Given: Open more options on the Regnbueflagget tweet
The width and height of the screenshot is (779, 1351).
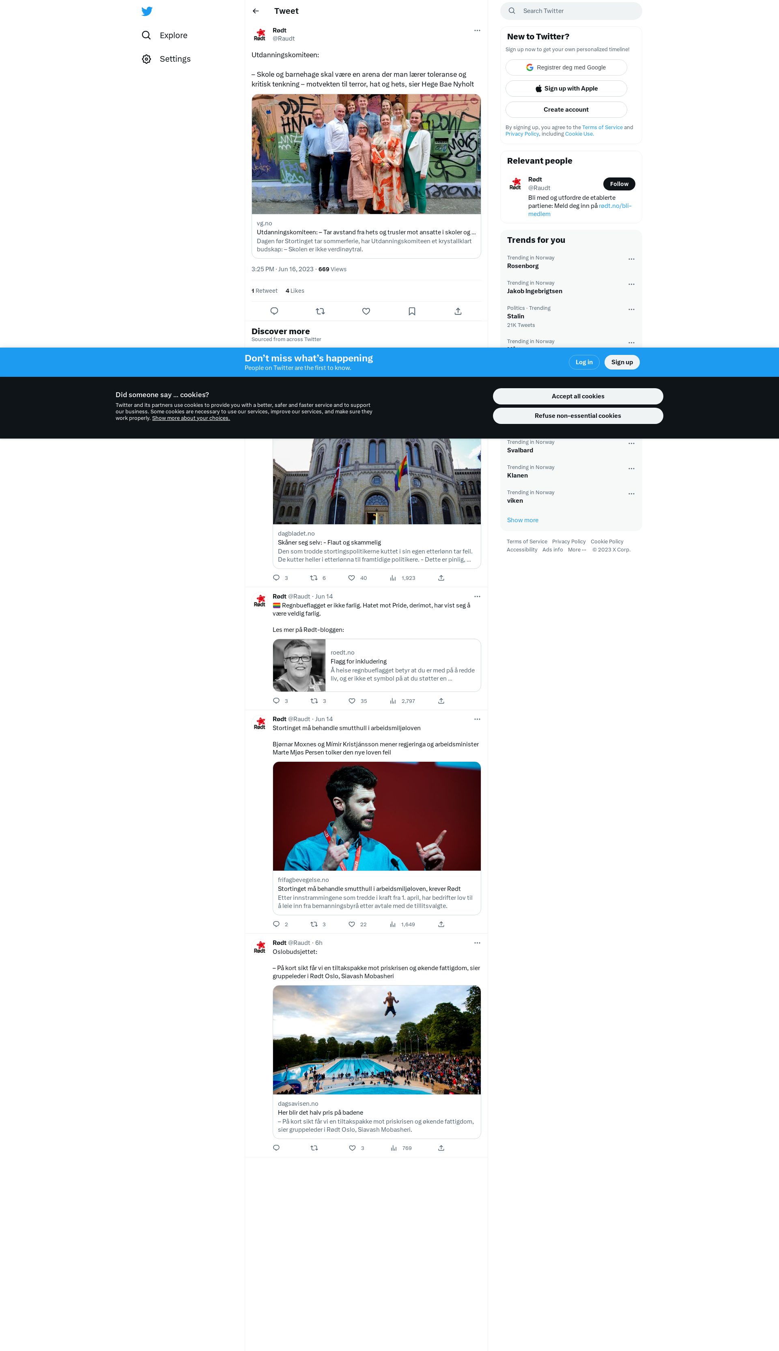Looking at the screenshot, I should click(477, 597).
